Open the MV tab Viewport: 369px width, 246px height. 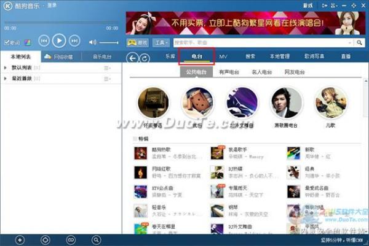tap(223, 56)
